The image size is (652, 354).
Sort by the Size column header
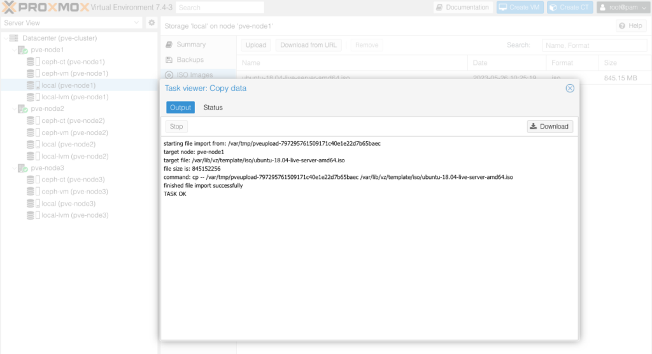pos(625,63)
